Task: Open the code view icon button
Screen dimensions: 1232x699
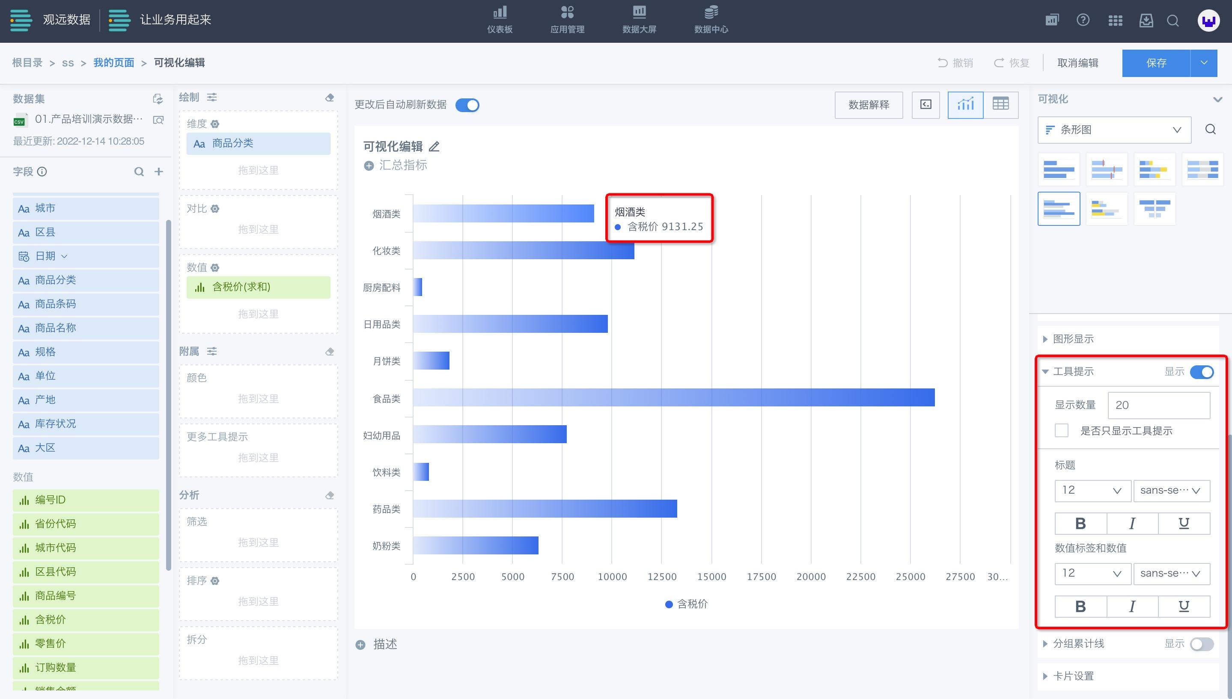Action: click(925, 105)
